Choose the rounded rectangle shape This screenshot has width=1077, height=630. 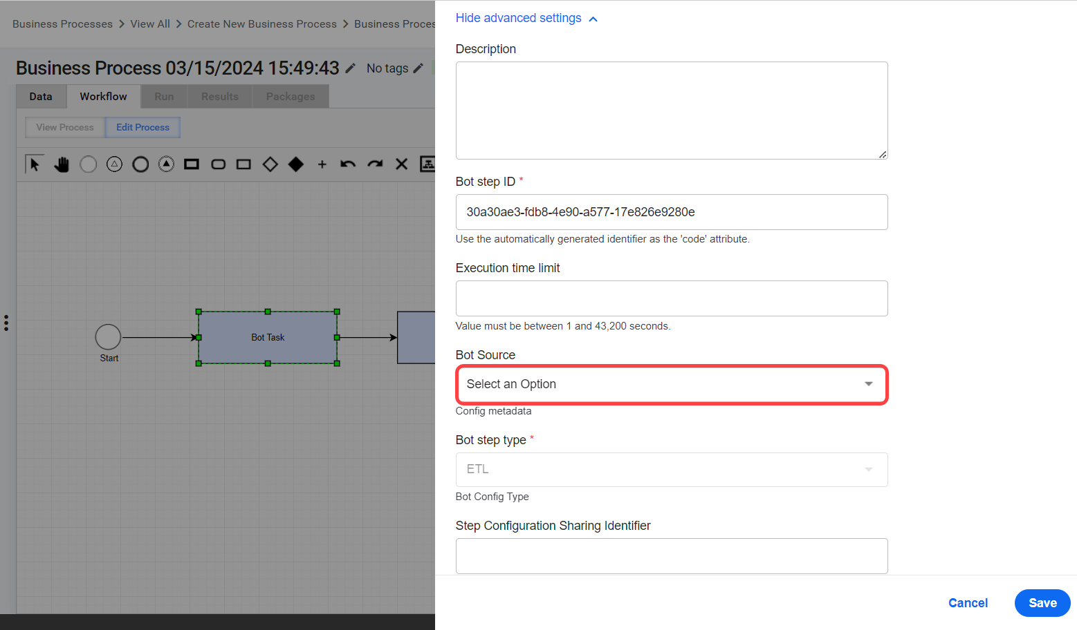tap(218, 164)
